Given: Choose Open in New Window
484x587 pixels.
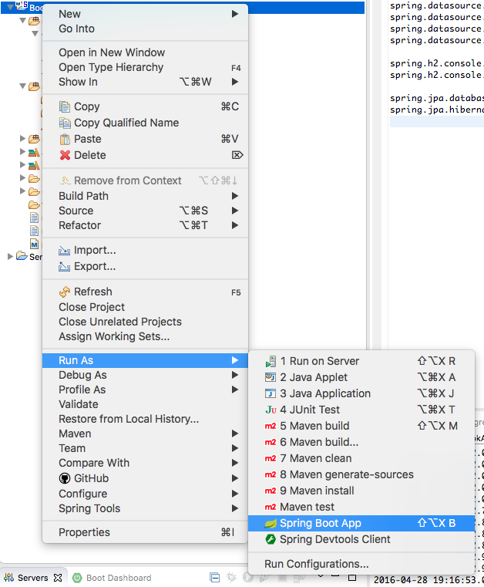Looking at the screenshot, I should (145, 52).
